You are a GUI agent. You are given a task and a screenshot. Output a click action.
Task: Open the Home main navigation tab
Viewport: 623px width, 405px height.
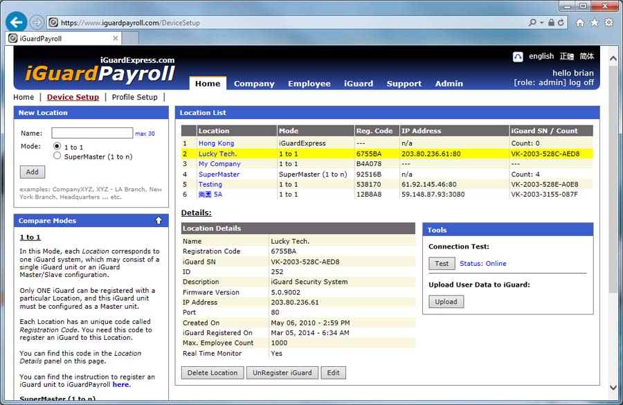tap(208, 84)
